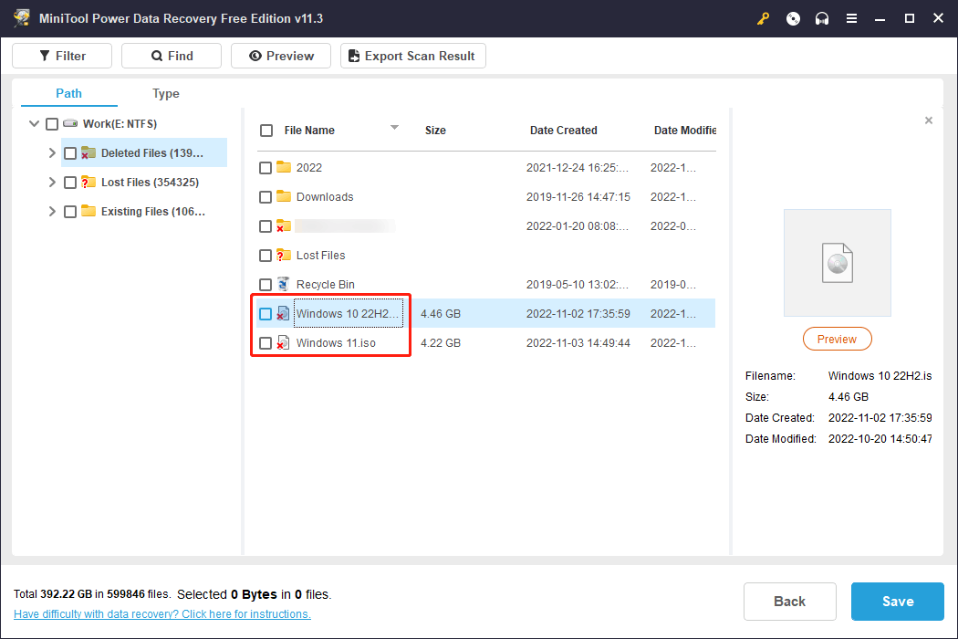Screen dimensions: 958x639
Task: Check the Lost Files tree checkbox
Action: coord(70,183)
